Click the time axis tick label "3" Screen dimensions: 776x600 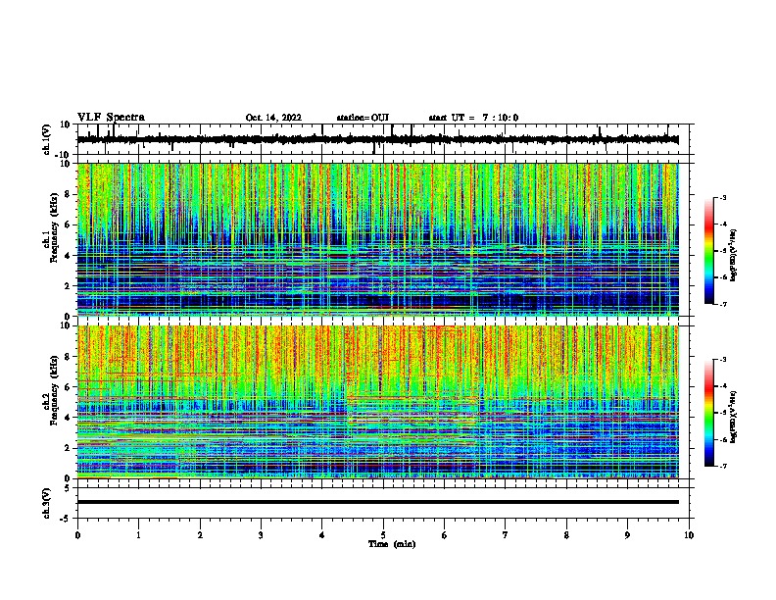point(261,535)
